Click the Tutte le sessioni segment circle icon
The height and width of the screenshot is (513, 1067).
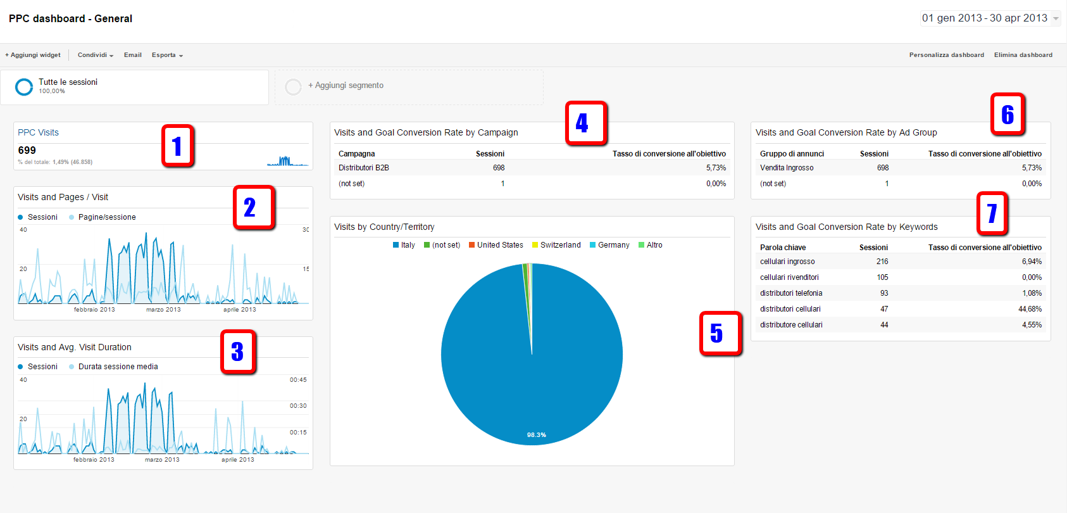pyautogui.click(x=24, y=87)
